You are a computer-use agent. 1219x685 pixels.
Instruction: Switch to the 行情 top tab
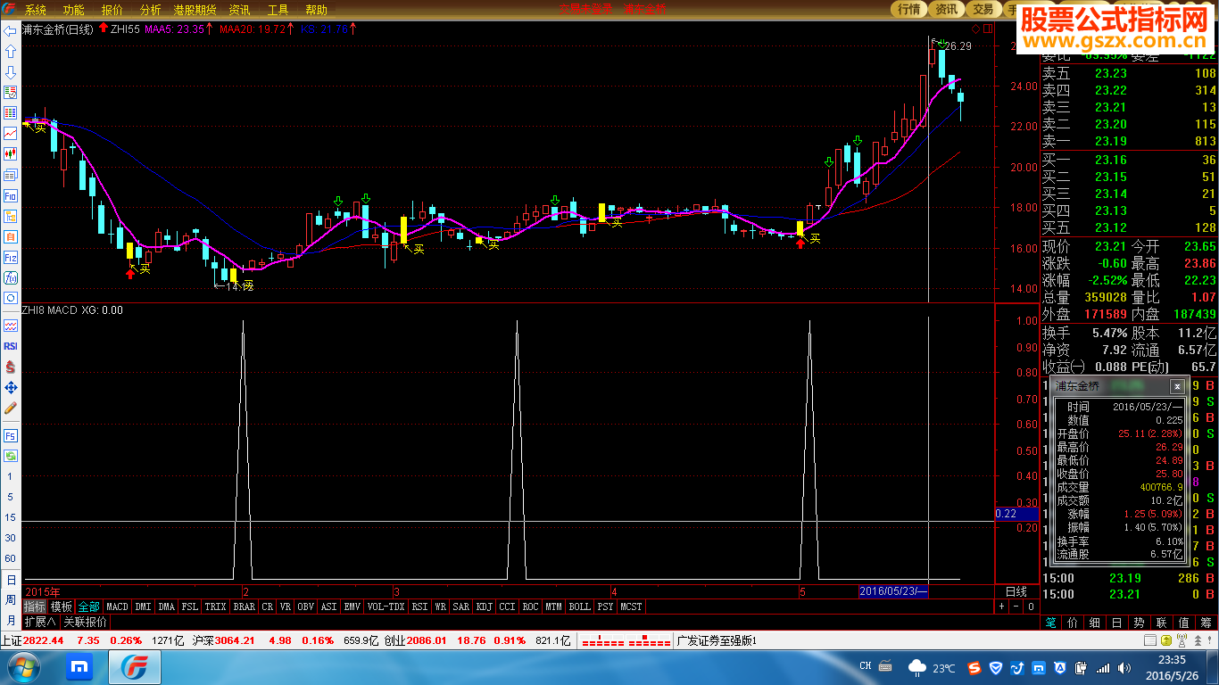coord(908,9)
